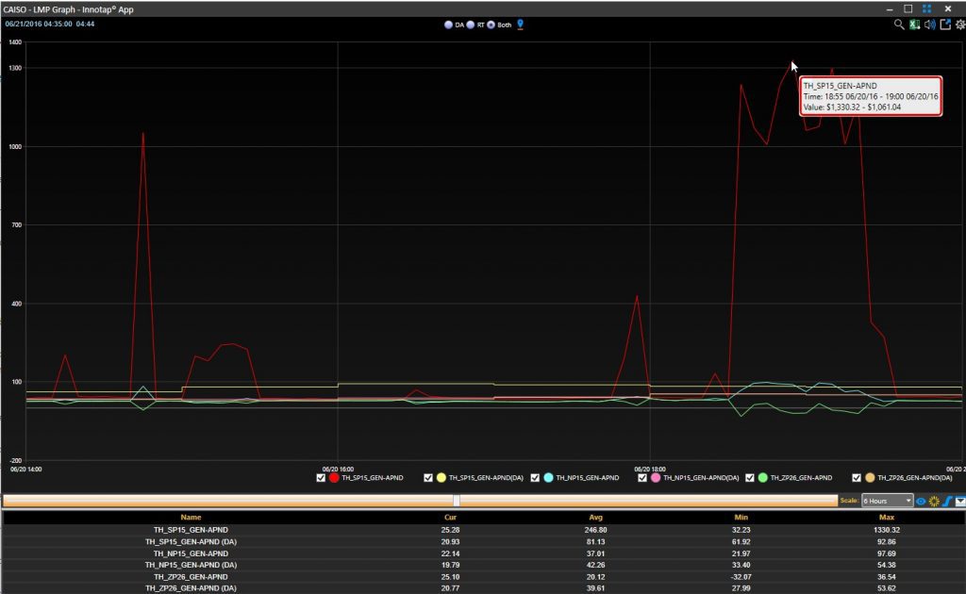Image resolution: width=966 pixels, height=594 pixels.
Task: Sort the table by the Avg column header
Action: click(596, 517)
